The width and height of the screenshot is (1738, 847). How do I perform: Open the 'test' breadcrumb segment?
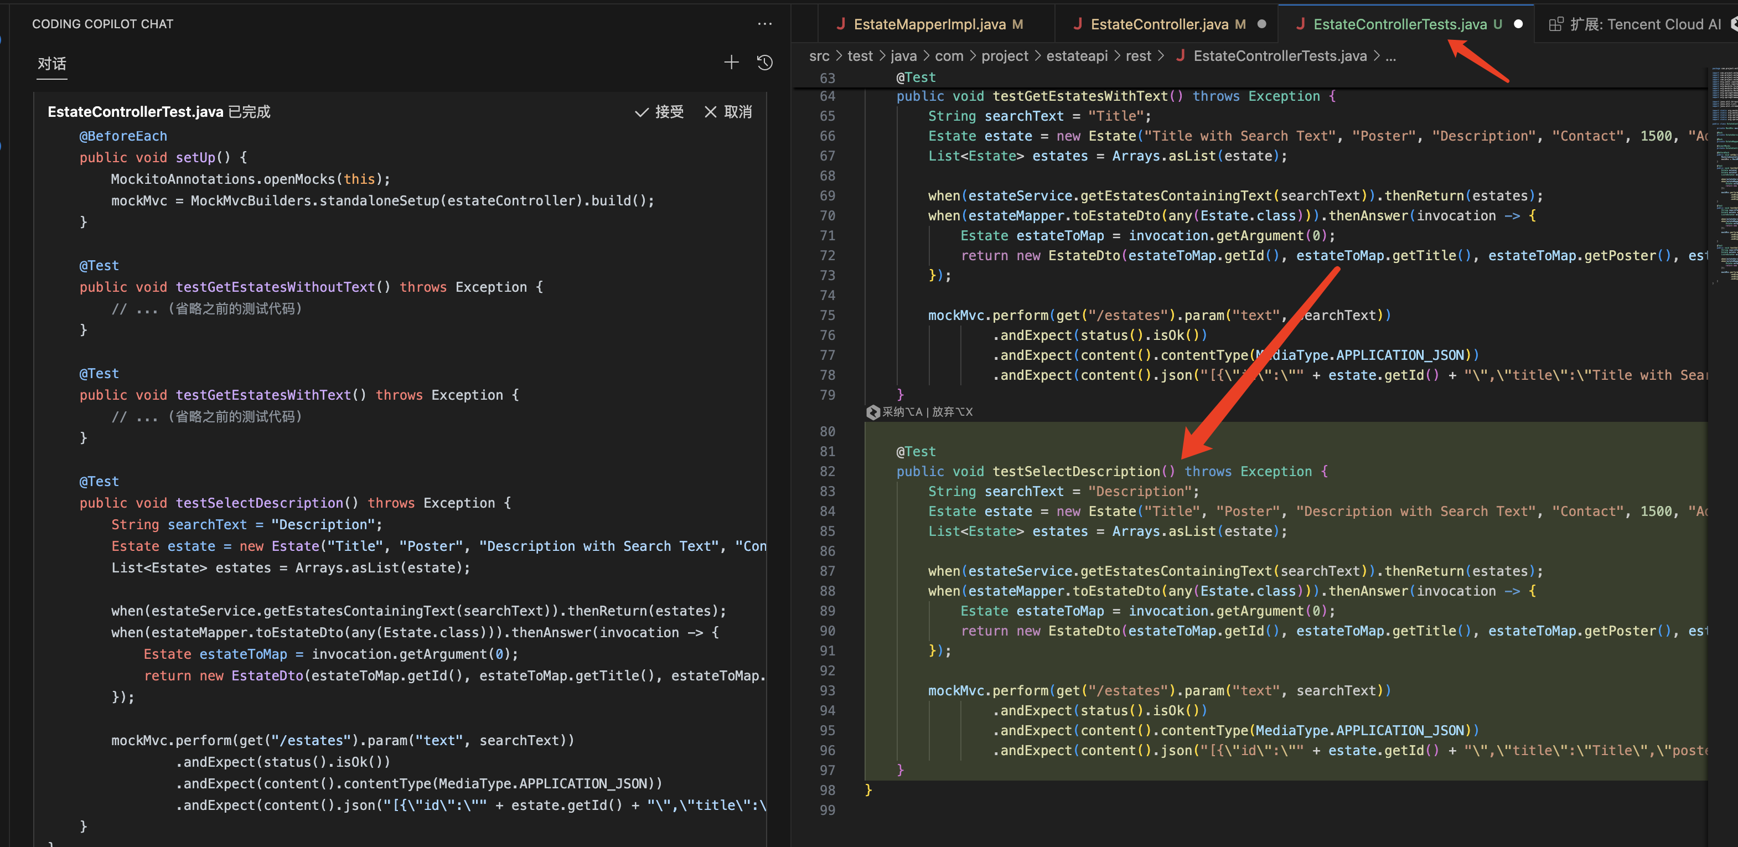point(860,56)
